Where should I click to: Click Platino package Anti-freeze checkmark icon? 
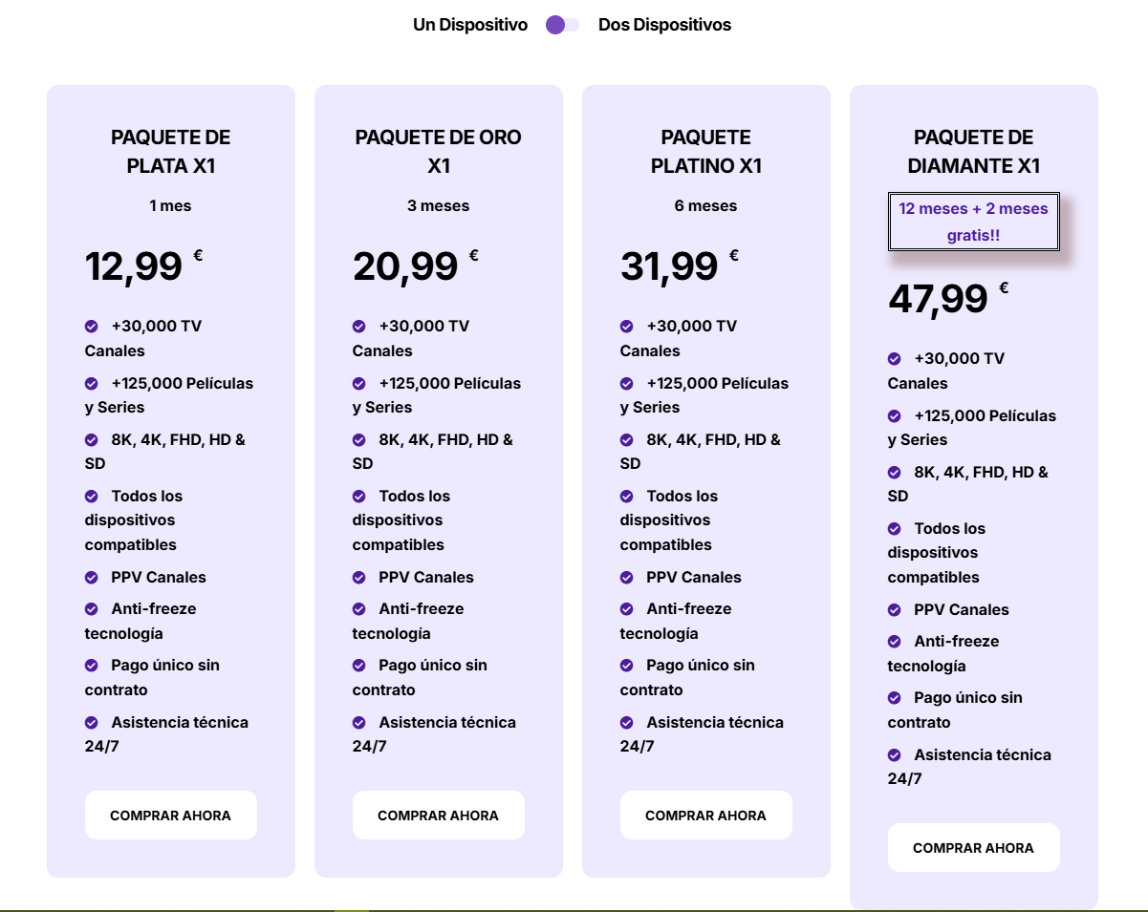627,609
